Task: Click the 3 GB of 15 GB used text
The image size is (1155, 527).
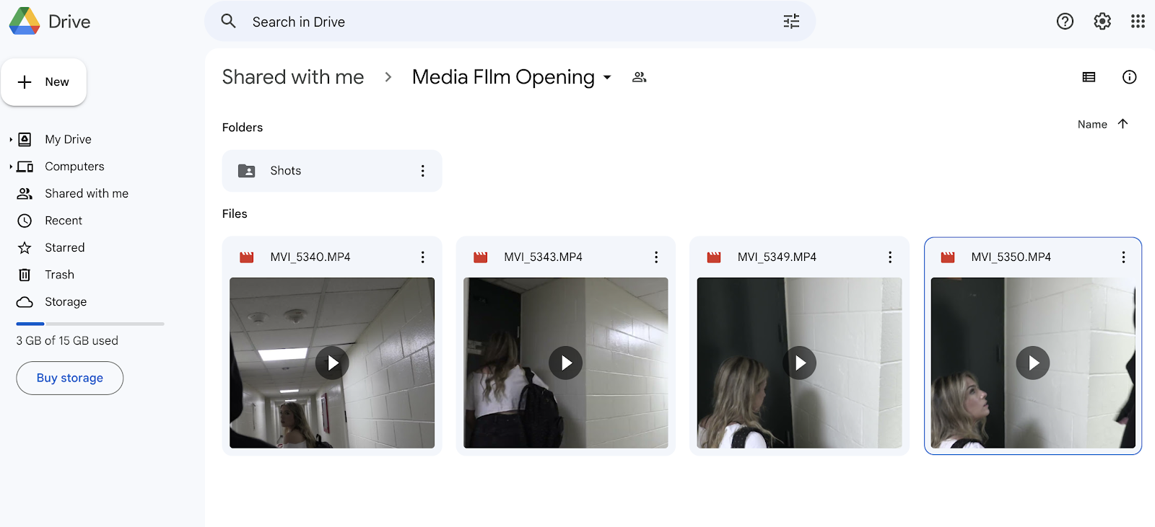Action: pyautogui.click(x=67, y=341)
